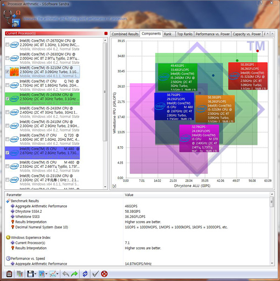Click the red data point on chart

[258, 51]
